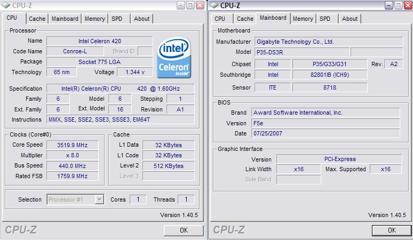Expand the Processor #1 selection dropdown
Viewport: 413px width, 240px height.
coord(99,199)
